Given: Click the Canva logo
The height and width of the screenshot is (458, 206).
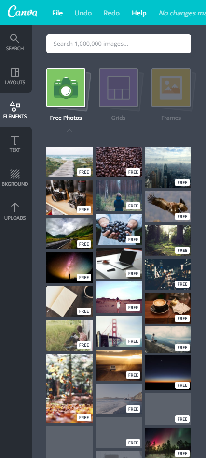Looking at the screenshot, I should click(x=23, y=12).
